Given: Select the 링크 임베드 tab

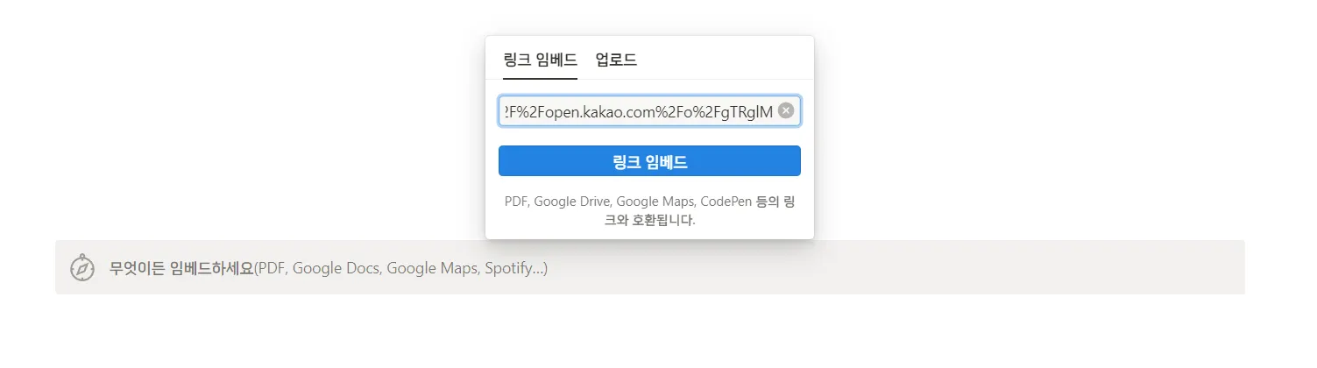Looking at the screenshot, I should [x=540, y=60].
